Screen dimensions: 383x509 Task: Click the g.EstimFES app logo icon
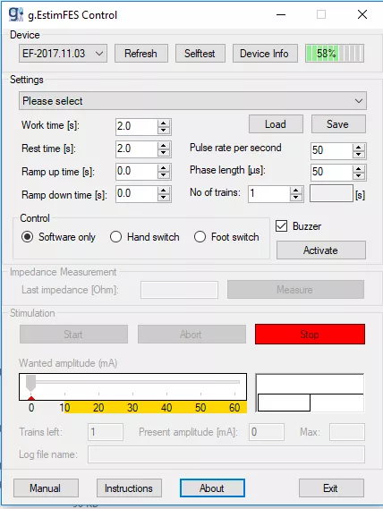(x=15, y=14)
